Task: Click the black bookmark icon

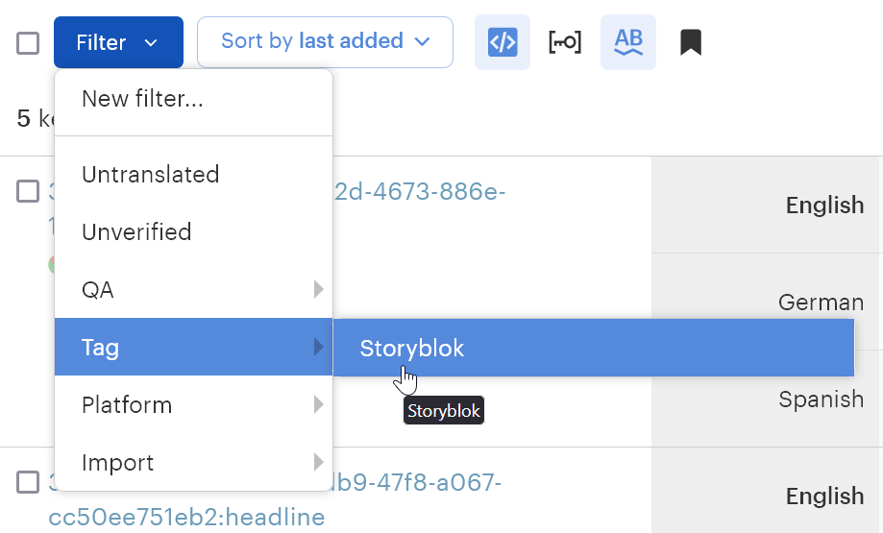Action: pyautogui.click(x=691, y=42)
